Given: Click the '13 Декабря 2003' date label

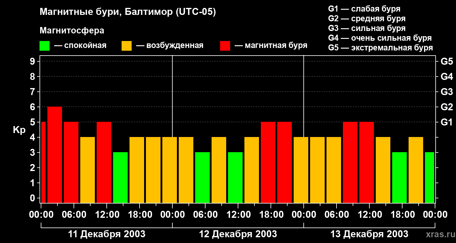Looking at the screenshot, I should 369,234.
